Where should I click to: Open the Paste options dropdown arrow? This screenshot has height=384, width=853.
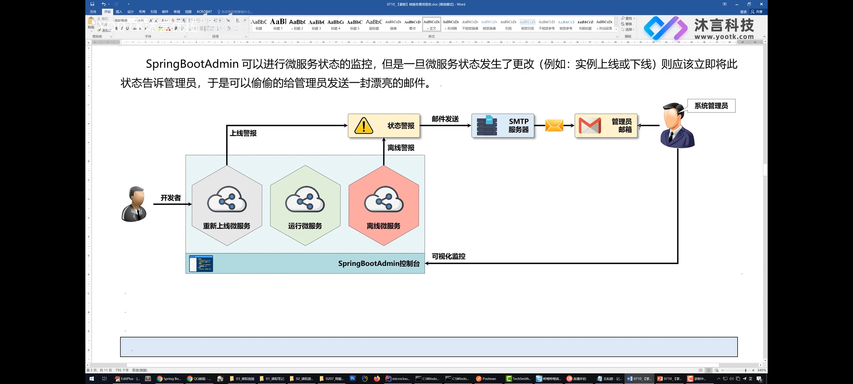tap(92, 31)
